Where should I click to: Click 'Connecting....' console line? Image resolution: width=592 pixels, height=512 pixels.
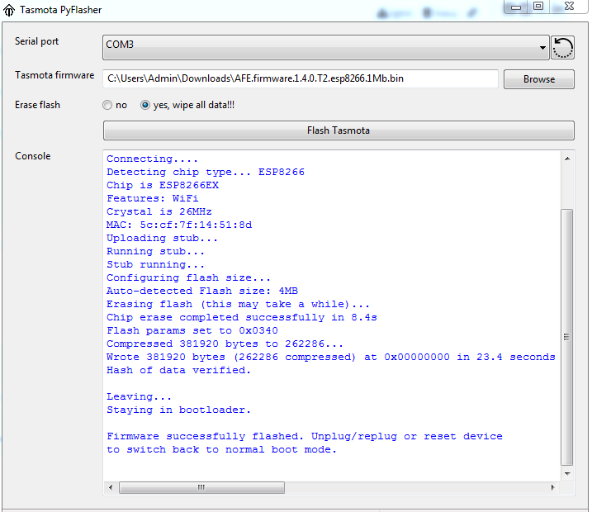(x=152, y=159)
